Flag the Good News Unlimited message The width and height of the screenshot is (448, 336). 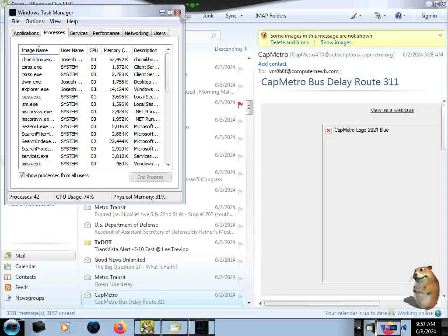[x=240, y=262]
